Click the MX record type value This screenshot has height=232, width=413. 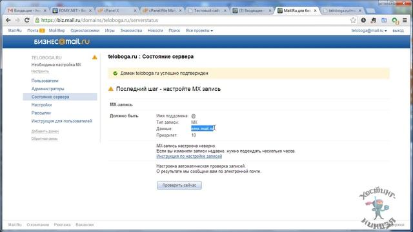coord(194,122)
